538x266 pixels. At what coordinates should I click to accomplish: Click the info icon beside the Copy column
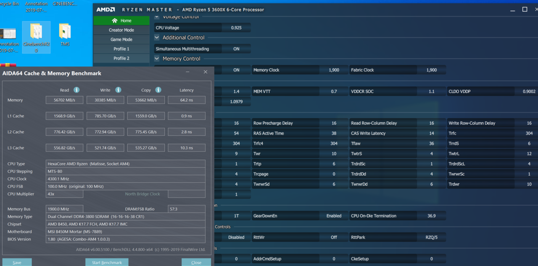158,90
